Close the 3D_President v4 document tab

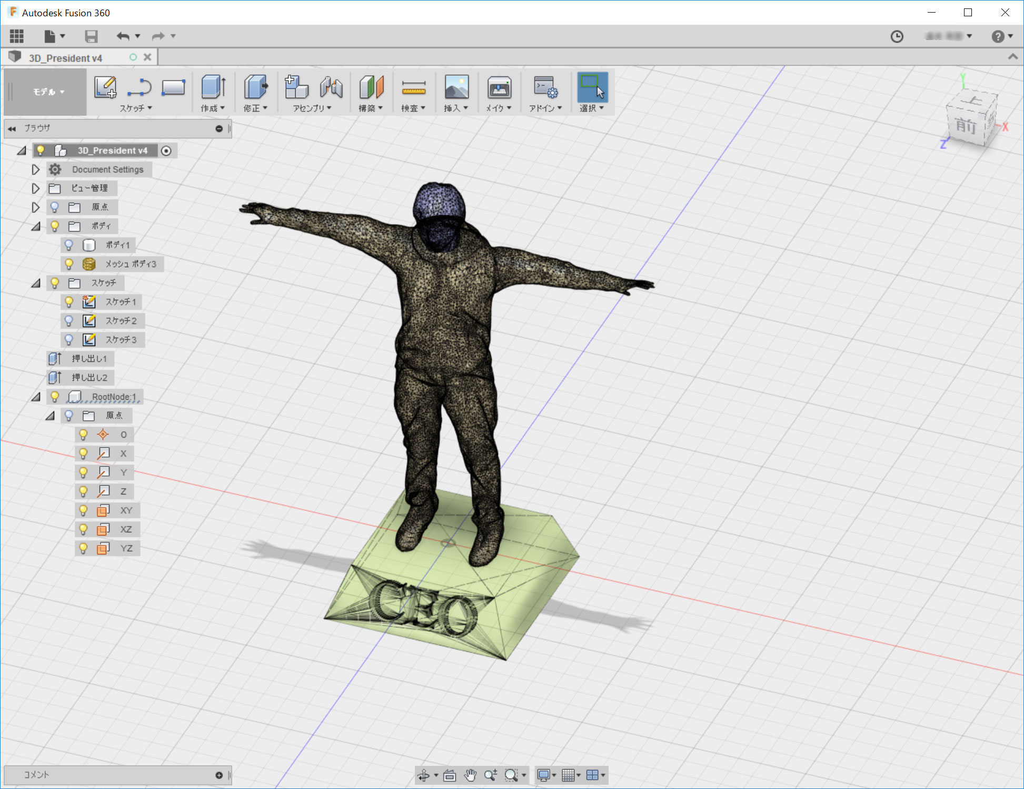tap(147, 57)
